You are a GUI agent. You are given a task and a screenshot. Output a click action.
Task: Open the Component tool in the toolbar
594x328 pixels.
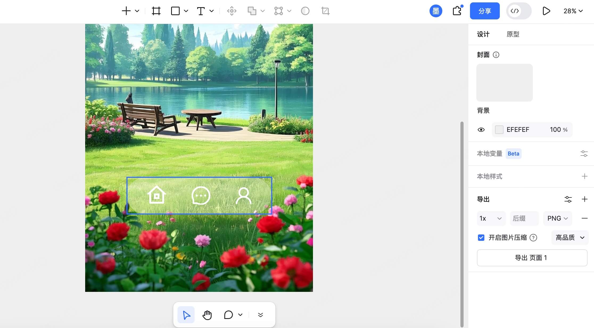[x=278, y=11]
